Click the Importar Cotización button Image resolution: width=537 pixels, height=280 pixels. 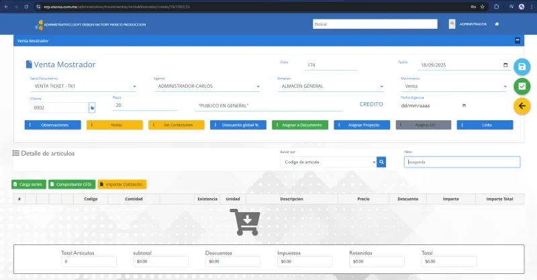(x=122, y=185)
